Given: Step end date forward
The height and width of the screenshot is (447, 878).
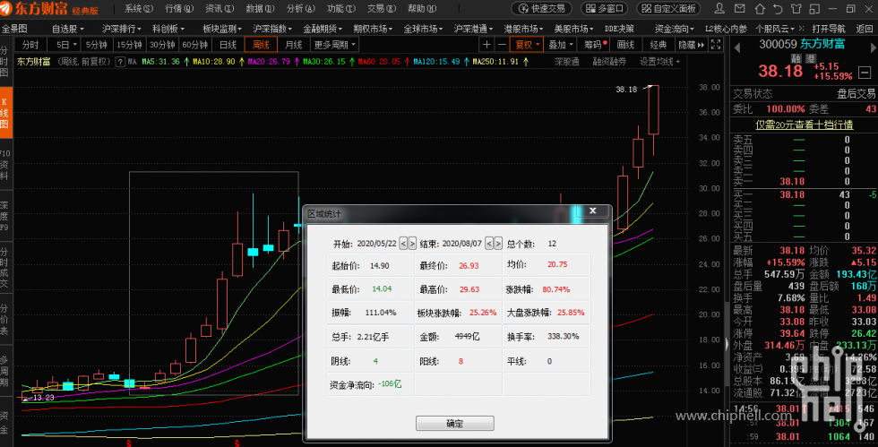Looking at the screenshot, I should 498,244.
